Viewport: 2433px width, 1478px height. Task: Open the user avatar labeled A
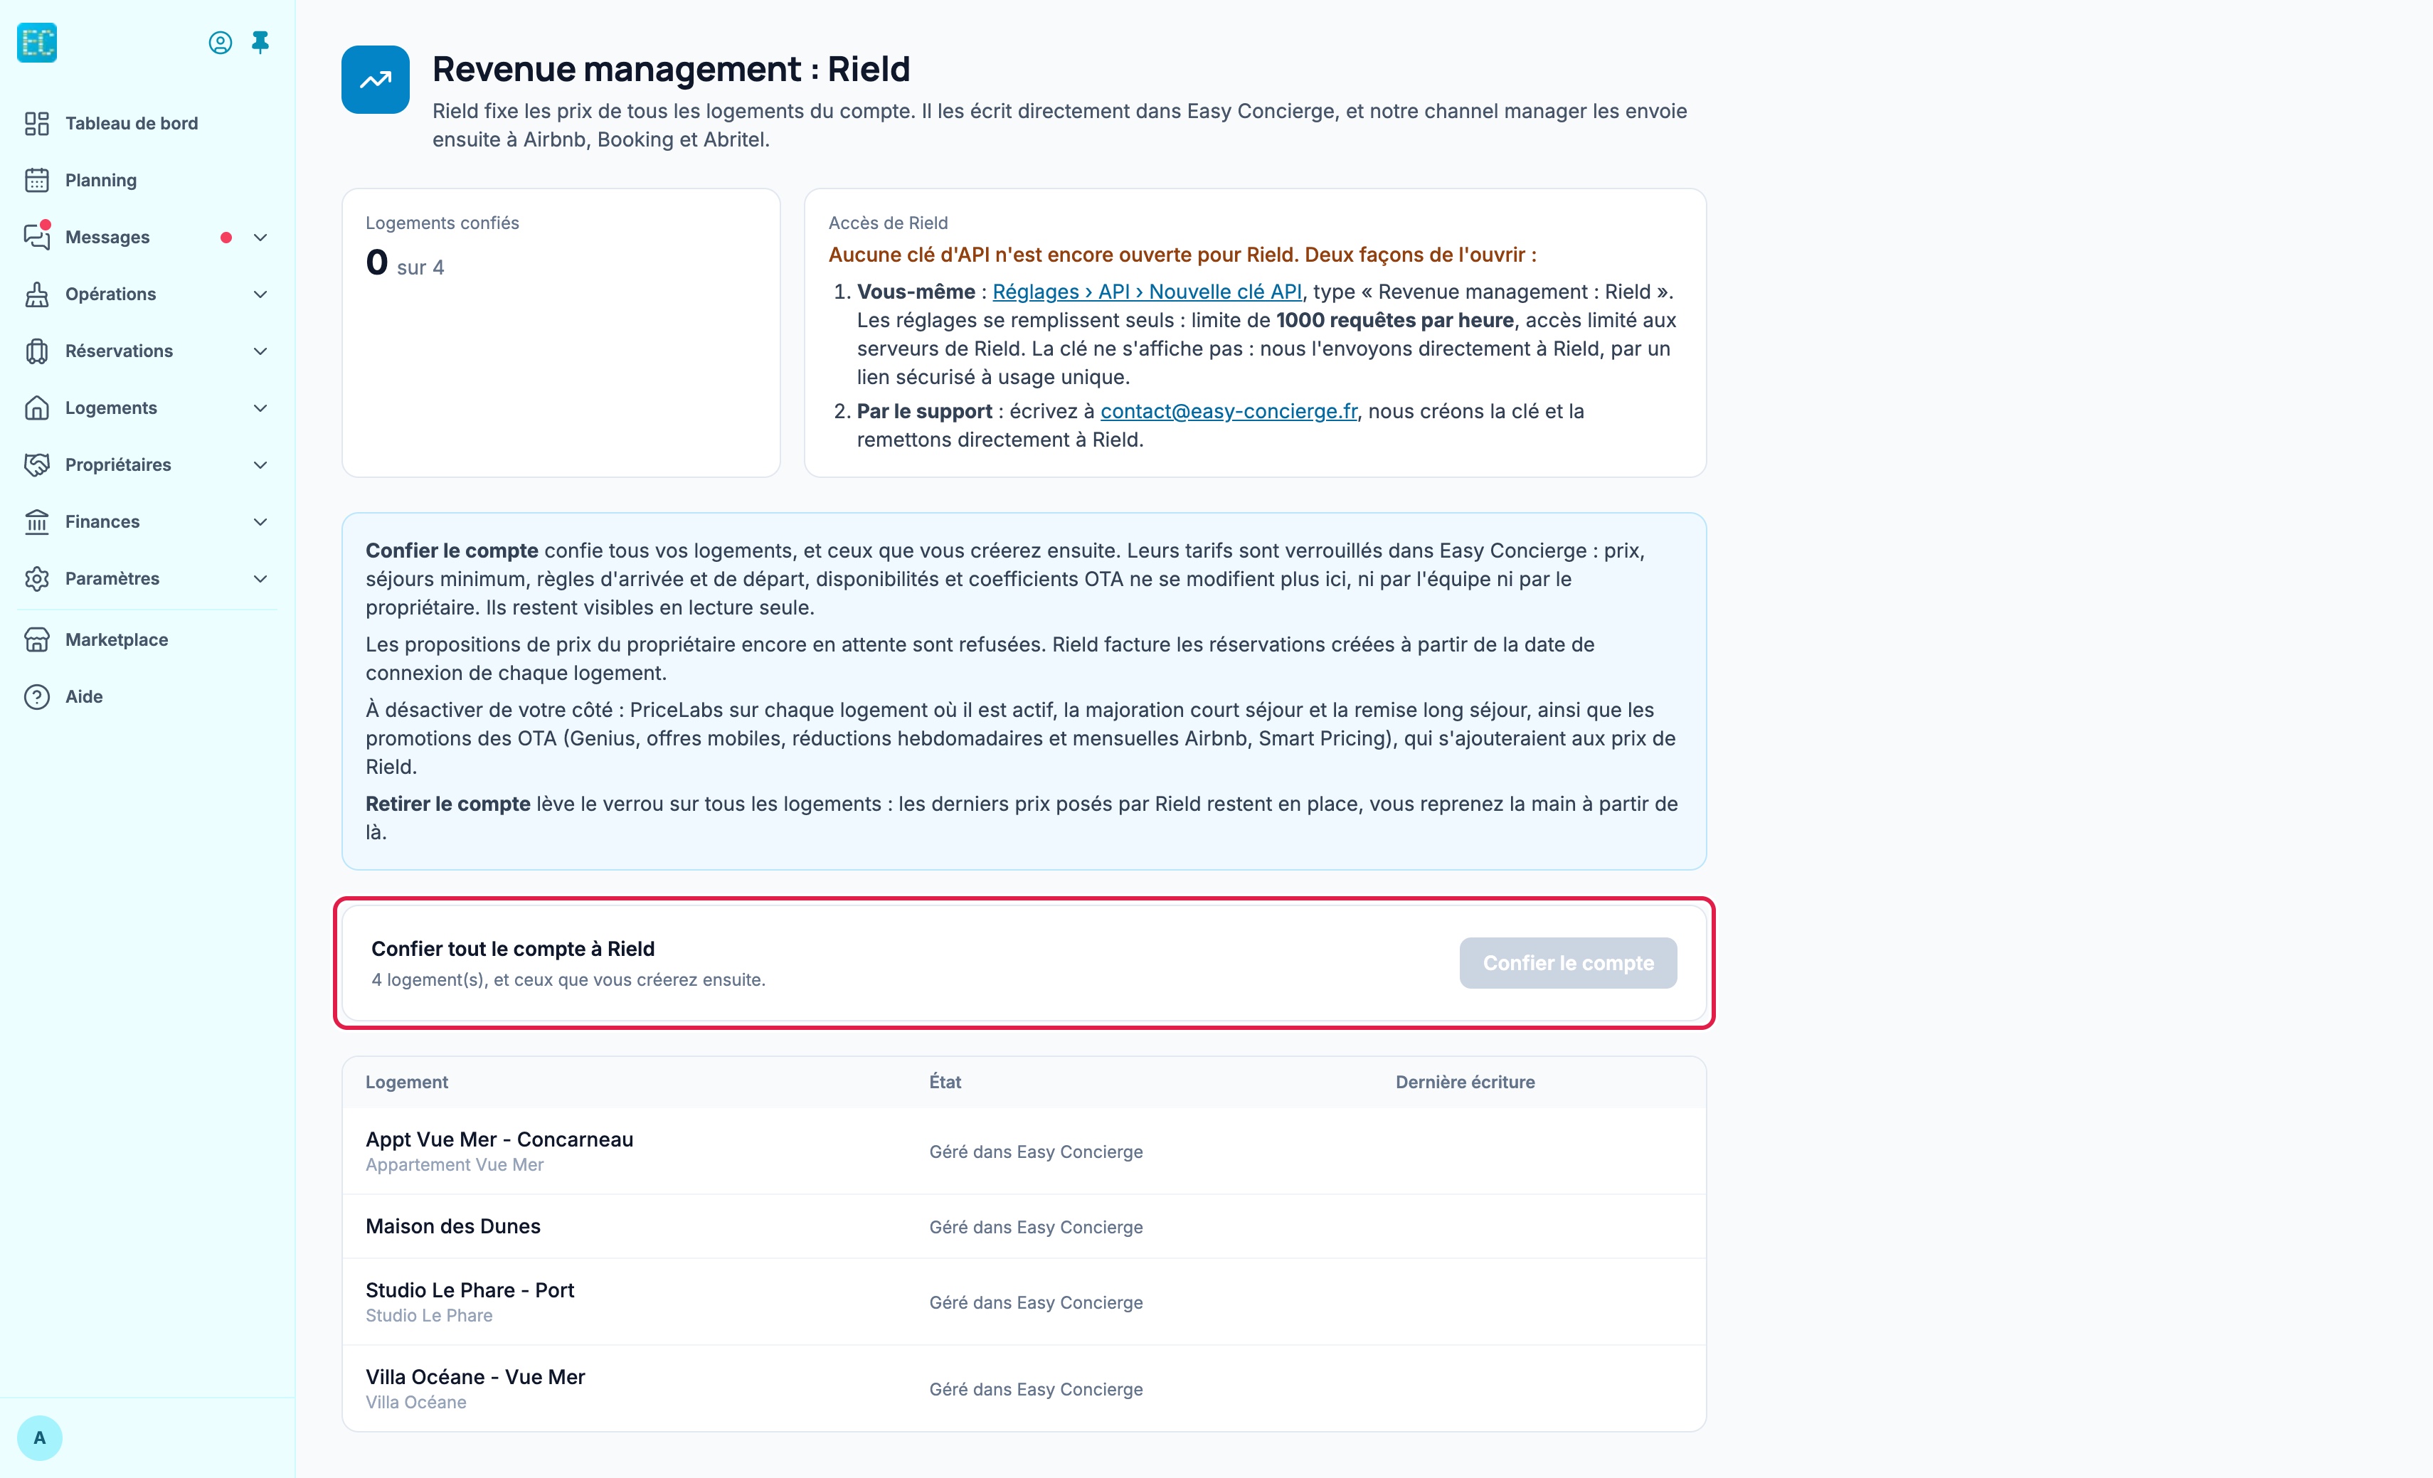[40, 1437]
